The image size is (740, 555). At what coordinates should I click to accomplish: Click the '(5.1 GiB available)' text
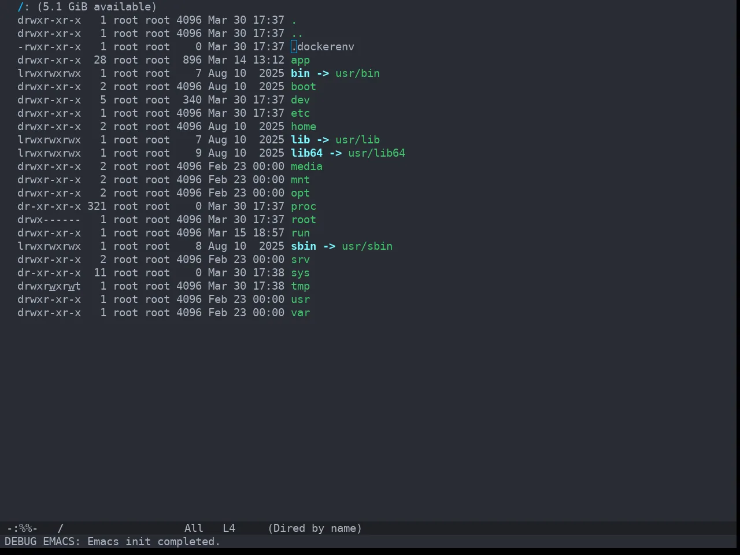point(97,7)
